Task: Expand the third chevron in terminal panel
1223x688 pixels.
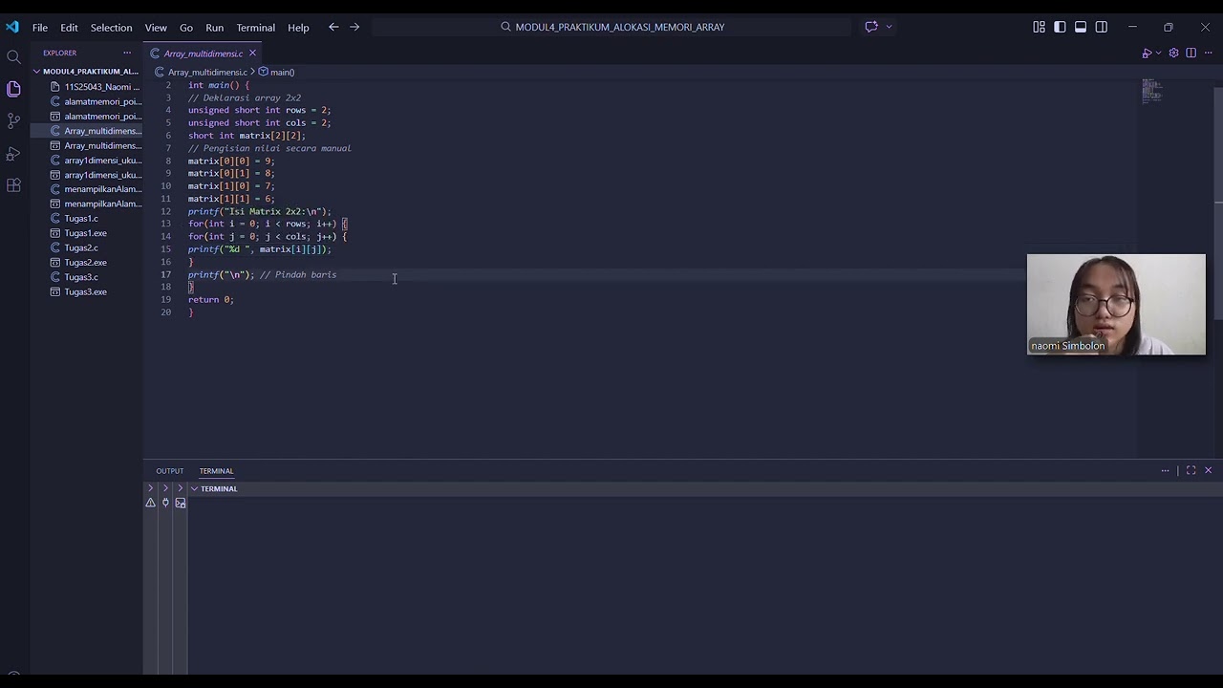Action: point(180,488)
